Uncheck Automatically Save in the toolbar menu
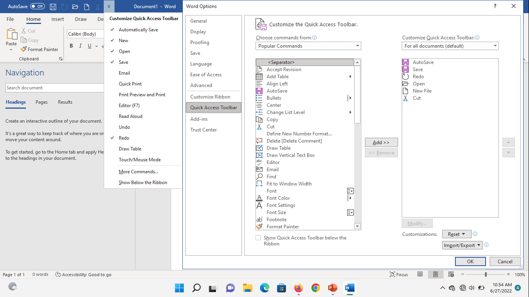Image resolution: width=529 pixels, height=297 pixels. (138, 29)
